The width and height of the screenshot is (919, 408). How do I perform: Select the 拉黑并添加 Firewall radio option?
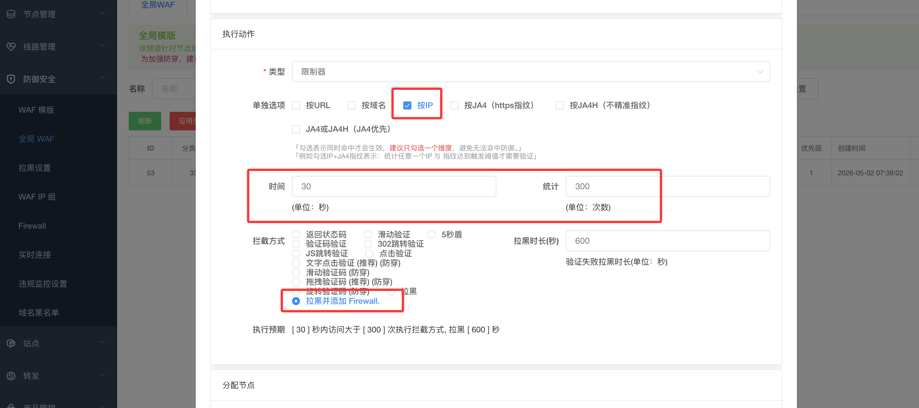(x=296, y=301)
